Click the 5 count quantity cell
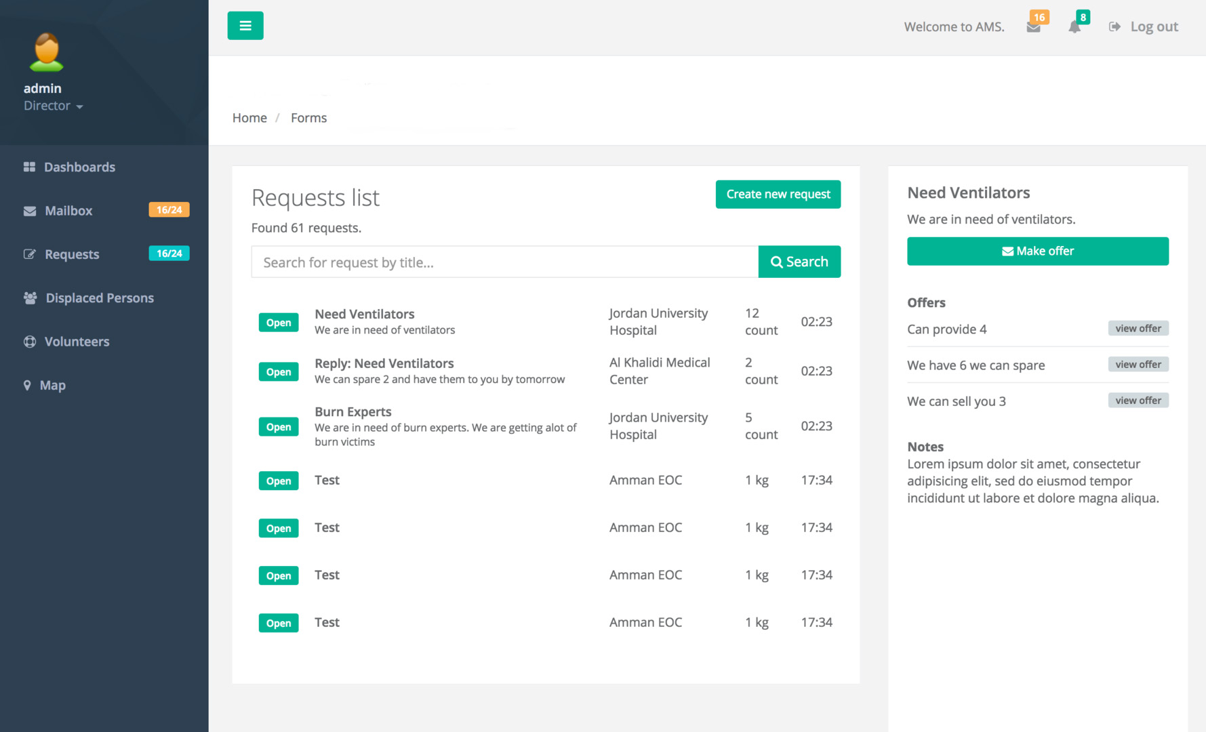This screenshot has width=1206, height=732. 761,426
